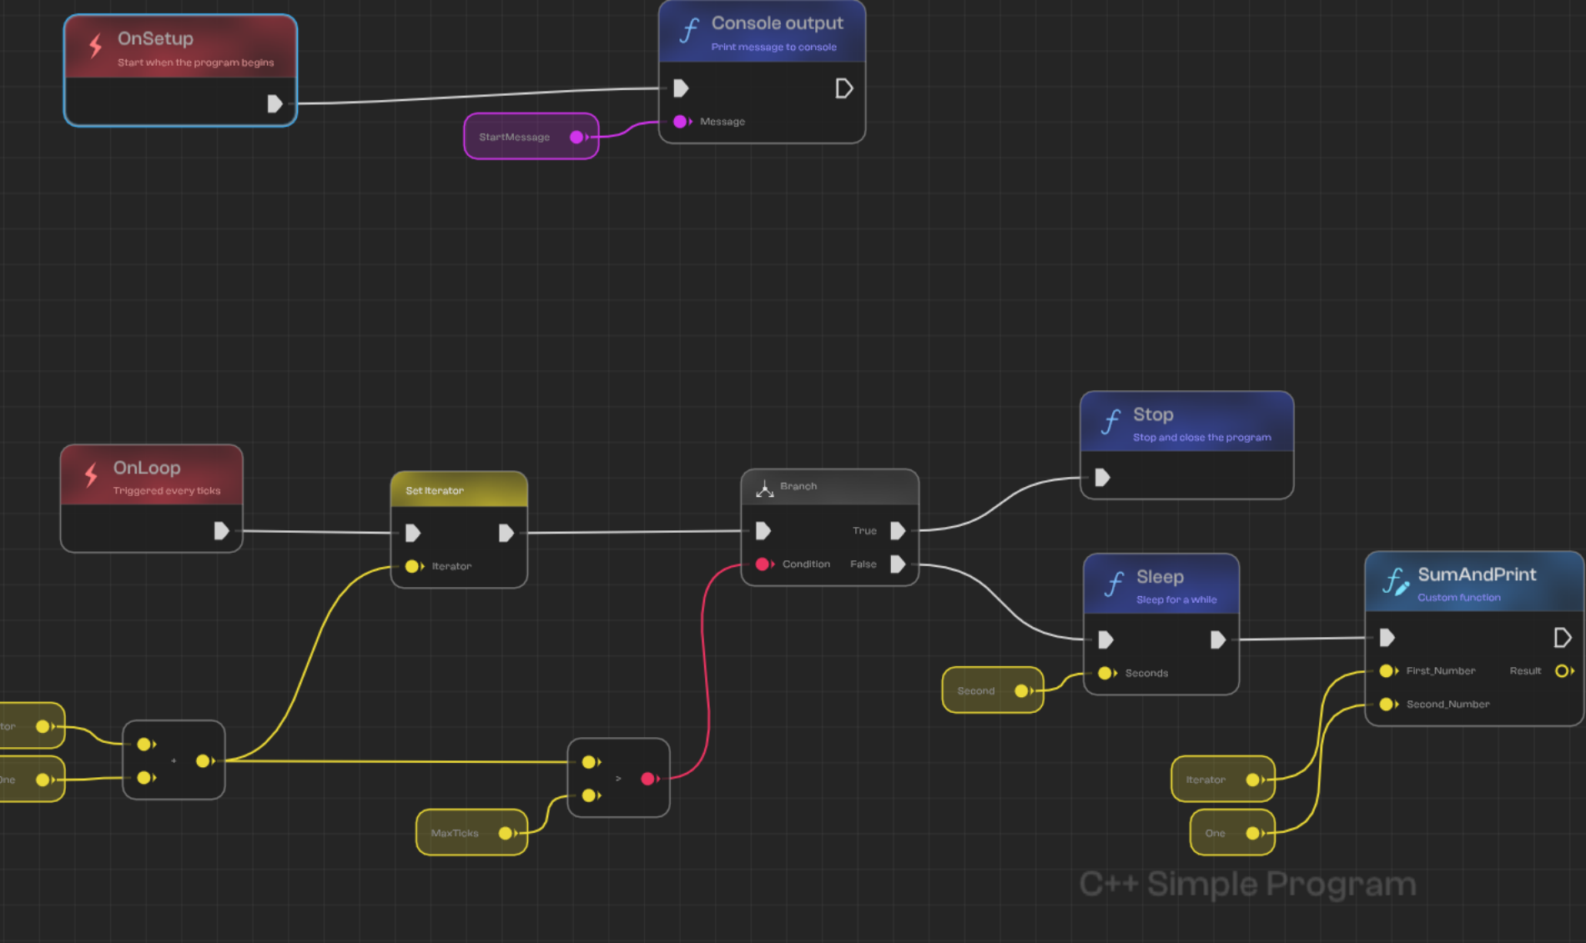Click the red output pin of the greater-than node
Image resolution: width=1586 pixels, height=943 pixels.
[x=648, y=779]
